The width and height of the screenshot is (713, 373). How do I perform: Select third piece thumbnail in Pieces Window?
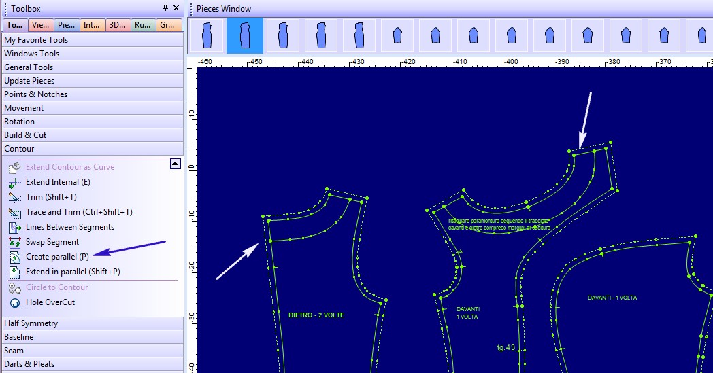point(283,35)
